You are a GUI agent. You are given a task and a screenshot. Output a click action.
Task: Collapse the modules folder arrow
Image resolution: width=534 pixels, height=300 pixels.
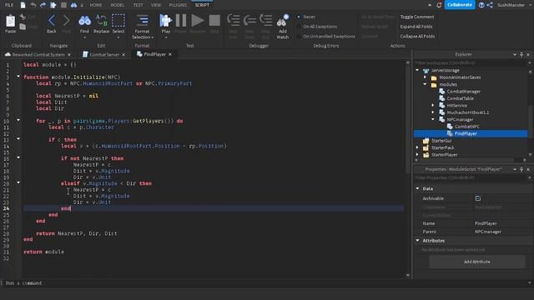pos(425,84)
